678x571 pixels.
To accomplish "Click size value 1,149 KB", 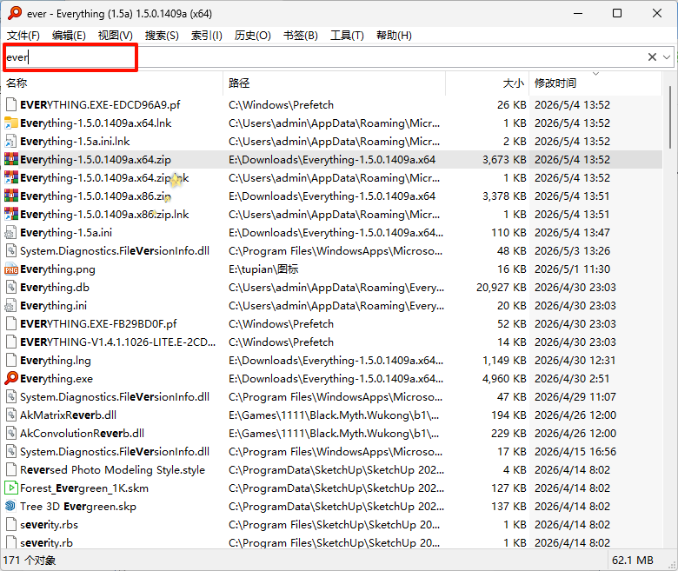I will click(504, 361).
